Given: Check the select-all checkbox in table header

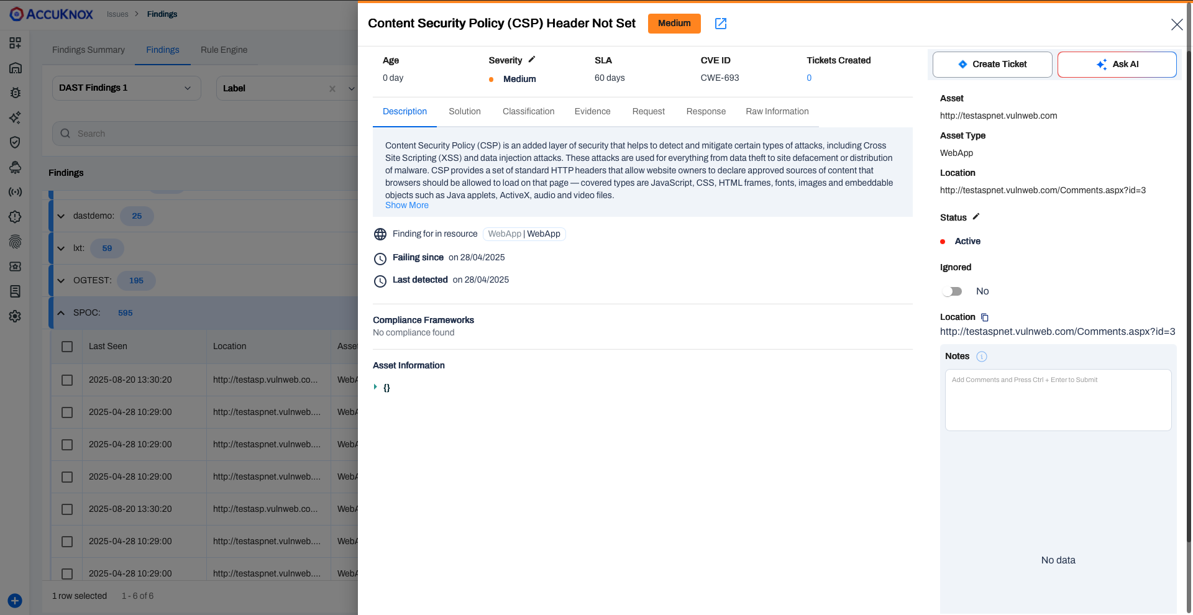Looking at the screenshot, I should point(67,347).
